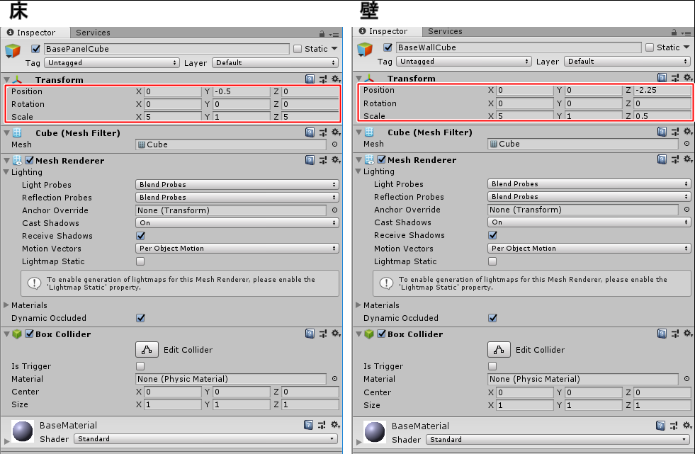
Task: Open Layer dropdown for BaseWallCube
Action: [627, 61]
